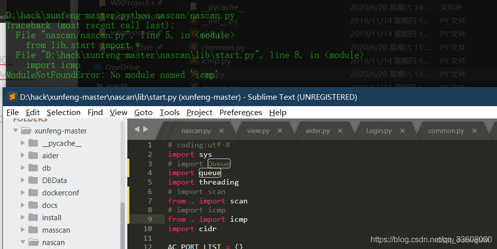Open the Edit menu
Image resolution: width=497 pixels, height=249 pixels.
[x=33, y=113]
